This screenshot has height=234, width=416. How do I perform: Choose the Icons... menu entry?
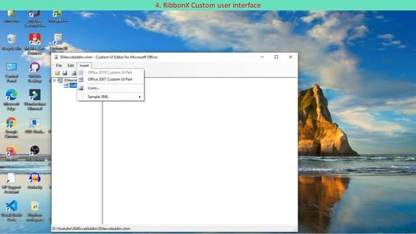point(110,88)
